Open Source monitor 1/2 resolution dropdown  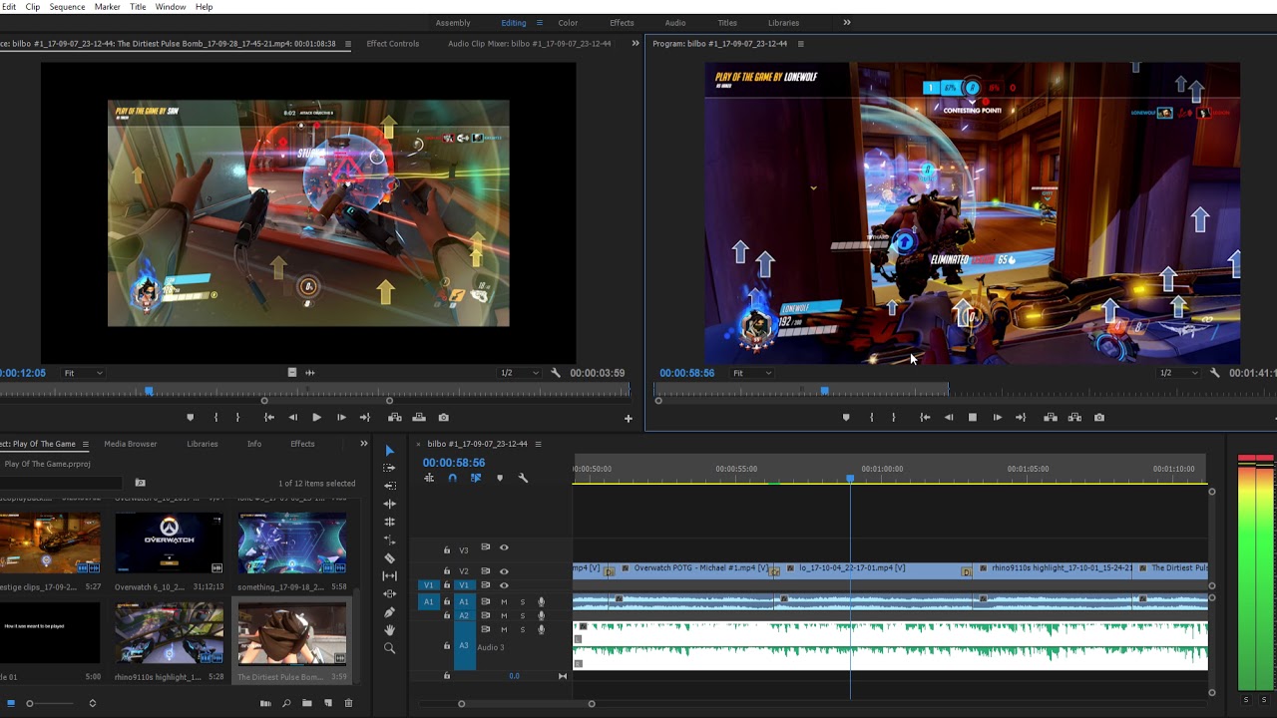520,373
